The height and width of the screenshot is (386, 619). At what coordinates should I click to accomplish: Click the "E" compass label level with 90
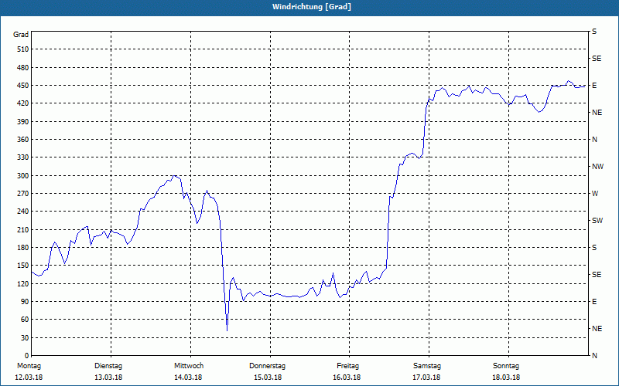point(594,302)
